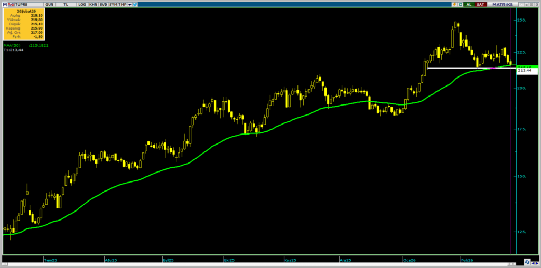
Task: Click the Matriks M logo icon
Action: [4, 4]
